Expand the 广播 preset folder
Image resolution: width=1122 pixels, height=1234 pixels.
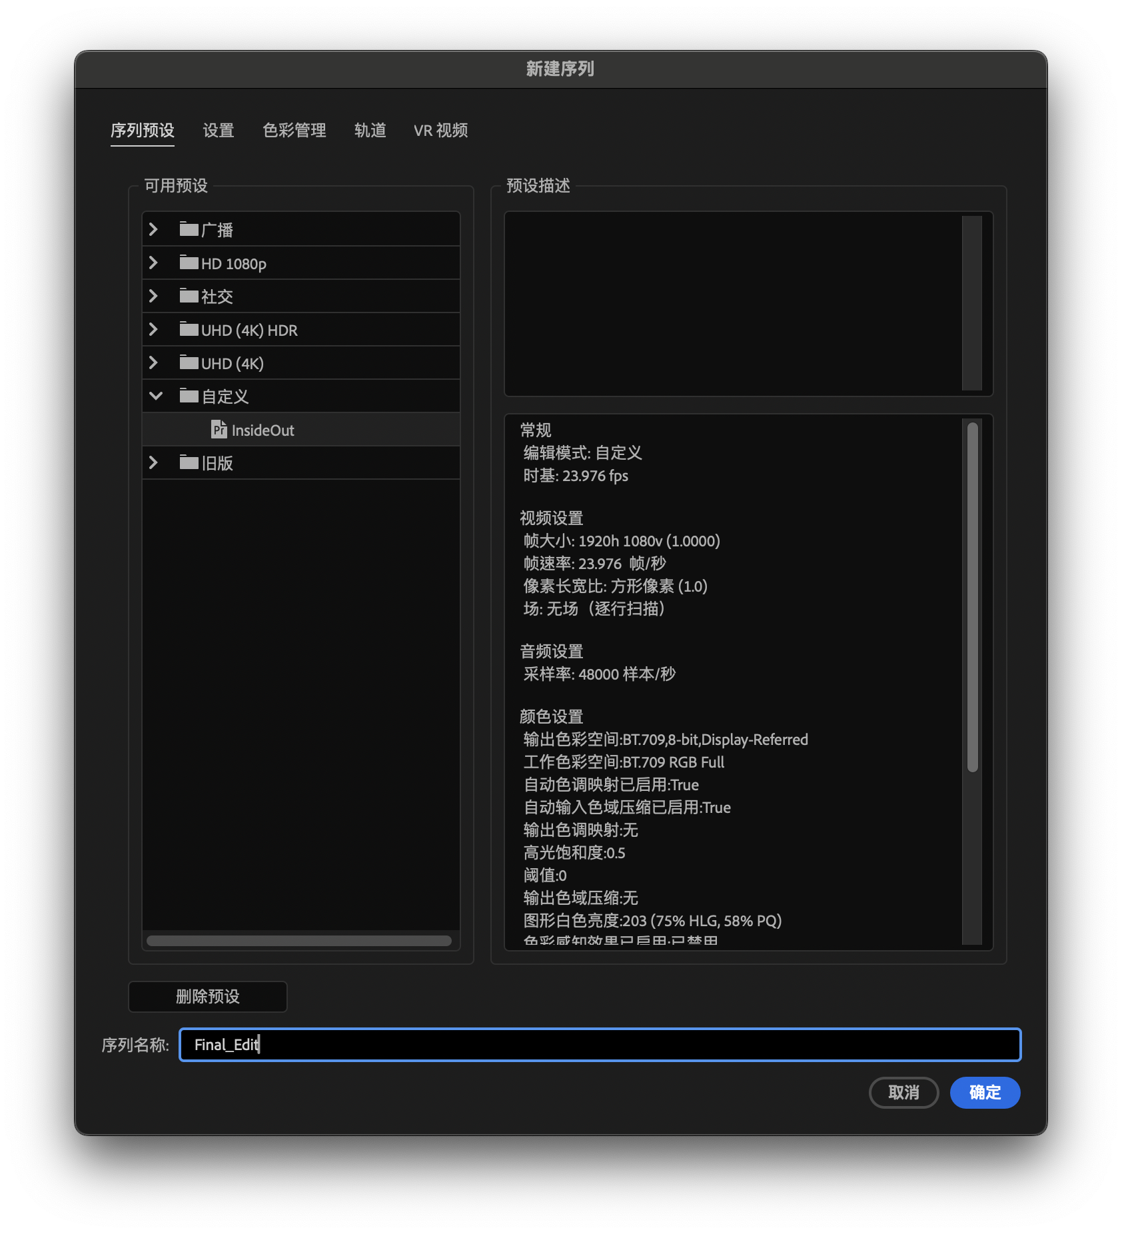(153, 229)
